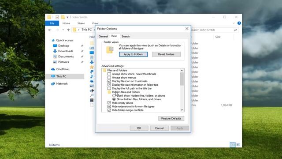Image resolution: width=282 pixels, height=159 pixels.
Task: Click the Hidden files and folders node
Action: 126,92
